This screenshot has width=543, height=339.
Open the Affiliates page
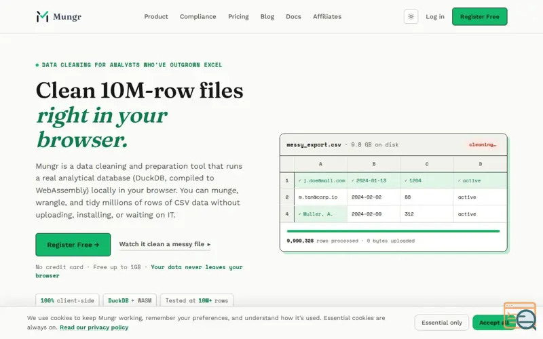327,16
